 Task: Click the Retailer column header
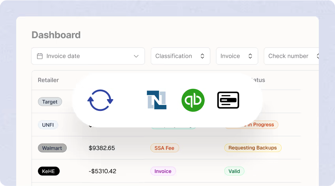point(48,80)
